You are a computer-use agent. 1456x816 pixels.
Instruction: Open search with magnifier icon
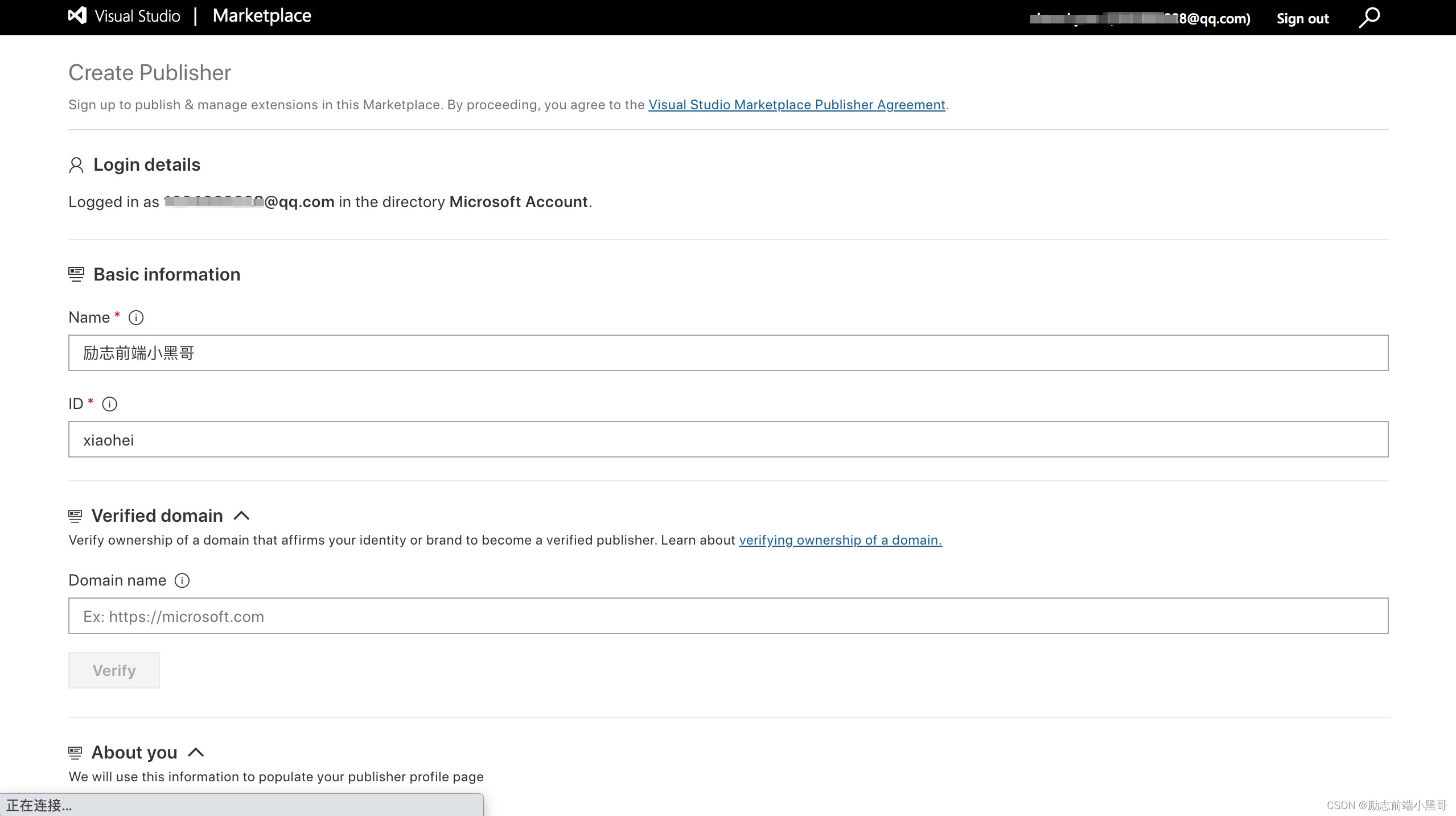pyautogui.click(x=1369, y=18)
